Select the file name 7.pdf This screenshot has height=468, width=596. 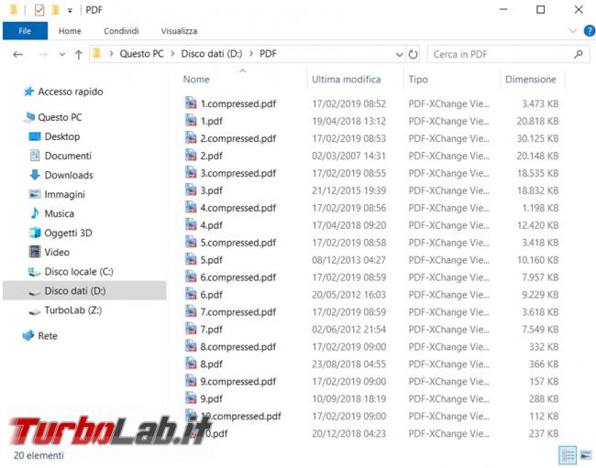tap(211, 330)
